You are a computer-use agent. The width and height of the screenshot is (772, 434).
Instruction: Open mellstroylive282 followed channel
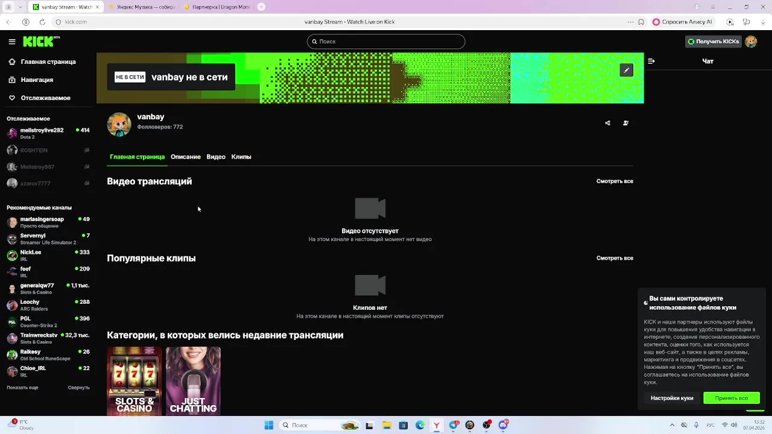coord(48,133)
